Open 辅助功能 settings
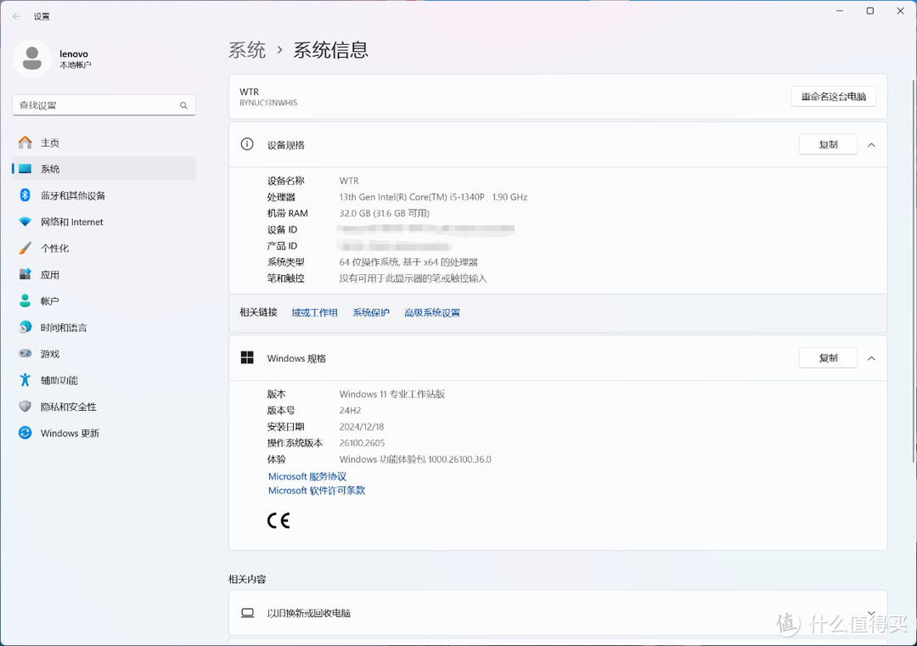Viewport: 917px width, 646px height. pyautogui.click(x=104, y=380)
